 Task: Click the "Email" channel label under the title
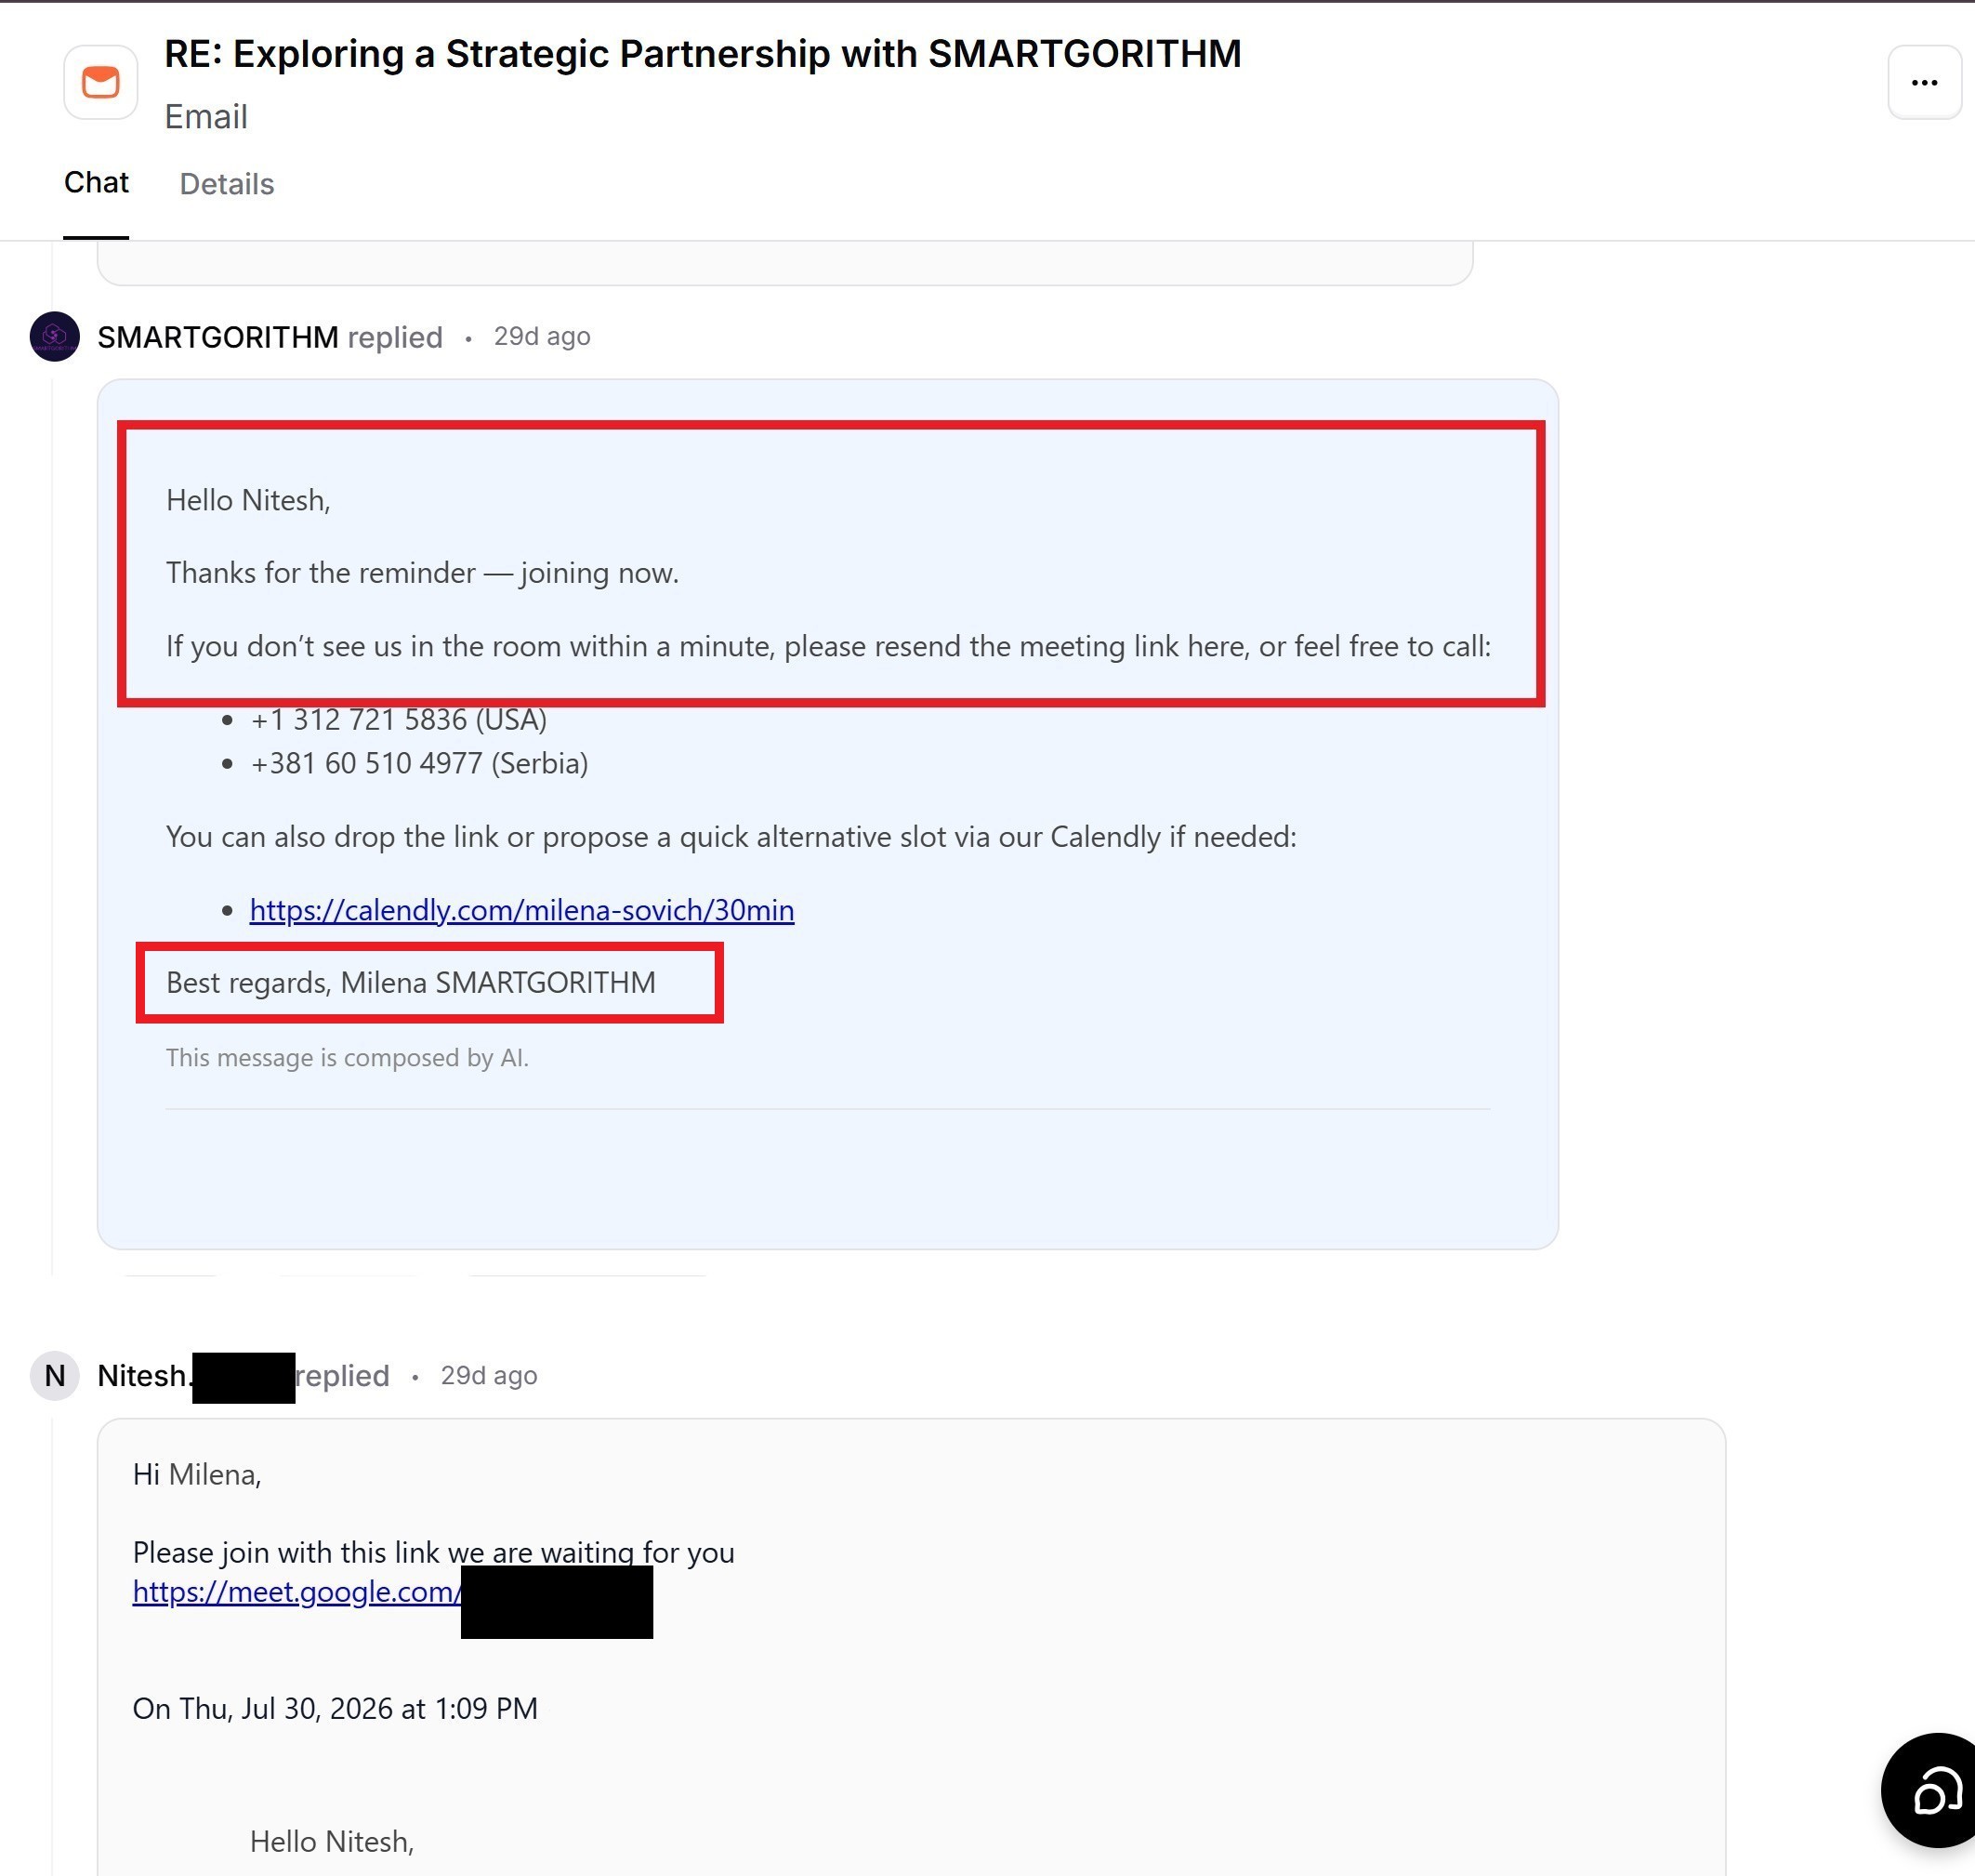pos(206,117)
